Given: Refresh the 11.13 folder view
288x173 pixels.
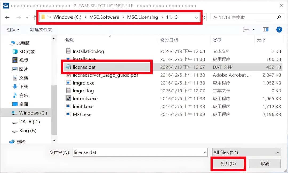Looking at the screenshot, I should coord(204,17).
